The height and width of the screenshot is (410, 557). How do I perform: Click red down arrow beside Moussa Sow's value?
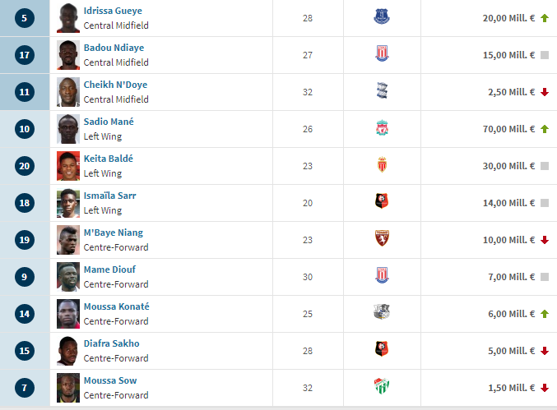pos(545,388)
